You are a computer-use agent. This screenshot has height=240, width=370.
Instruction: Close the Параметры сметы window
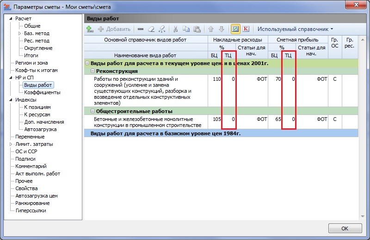[x=356, y=5]
